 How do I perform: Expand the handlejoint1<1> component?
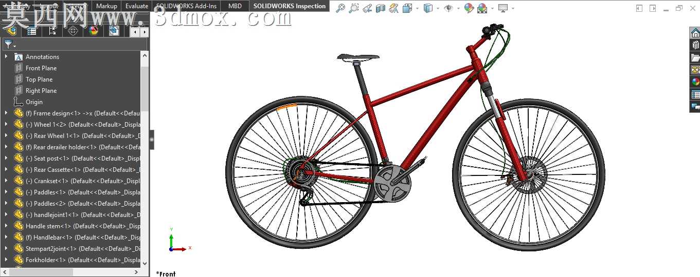(6, 214)
